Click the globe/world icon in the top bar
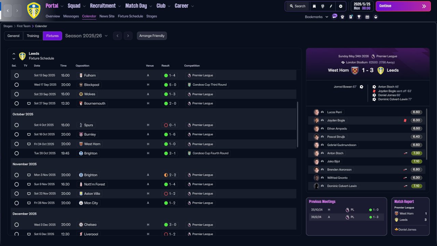Image resolution: width=437 pixels, height=246 pixels. click(x=323, y=6)
